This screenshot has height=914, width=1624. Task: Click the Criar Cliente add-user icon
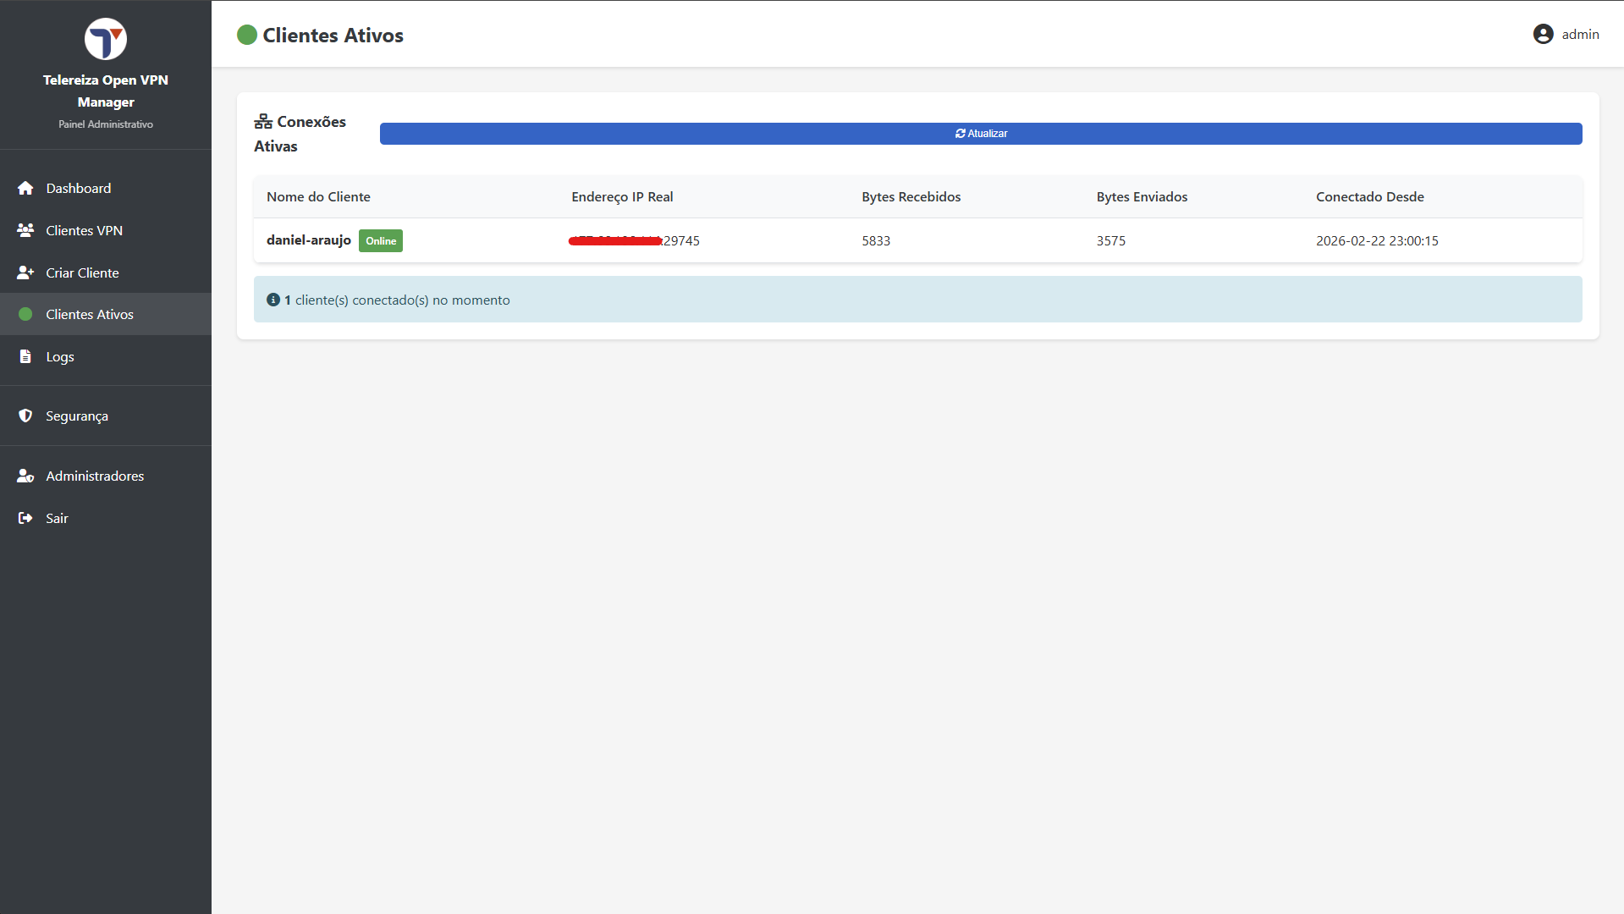(25, 273)
